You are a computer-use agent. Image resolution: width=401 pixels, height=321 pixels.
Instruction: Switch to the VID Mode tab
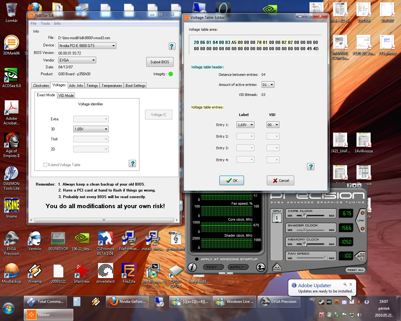coord(66,96)
